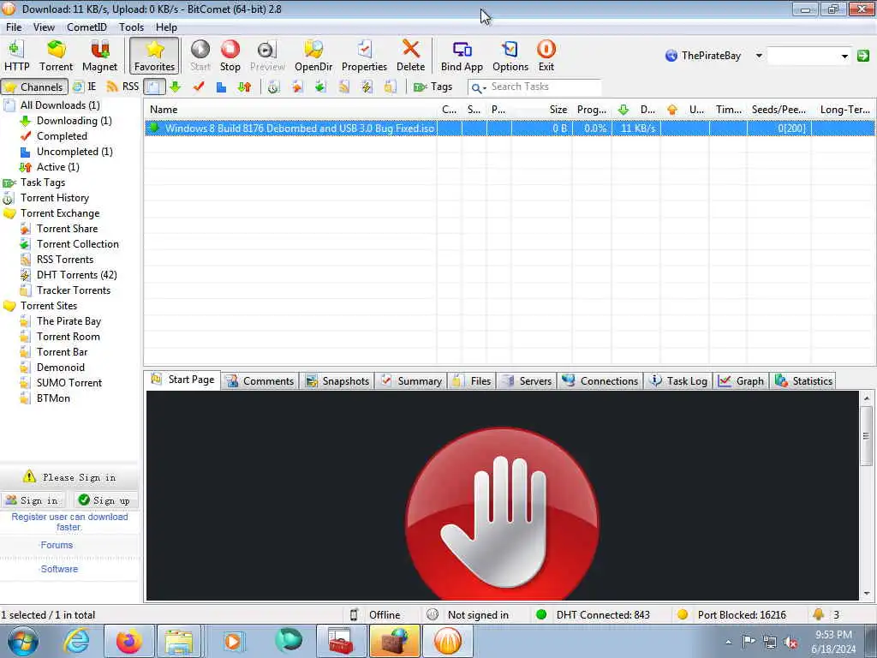Switch to the Statistics tab
Screen dimensions: 877x658
coord(803,381)
